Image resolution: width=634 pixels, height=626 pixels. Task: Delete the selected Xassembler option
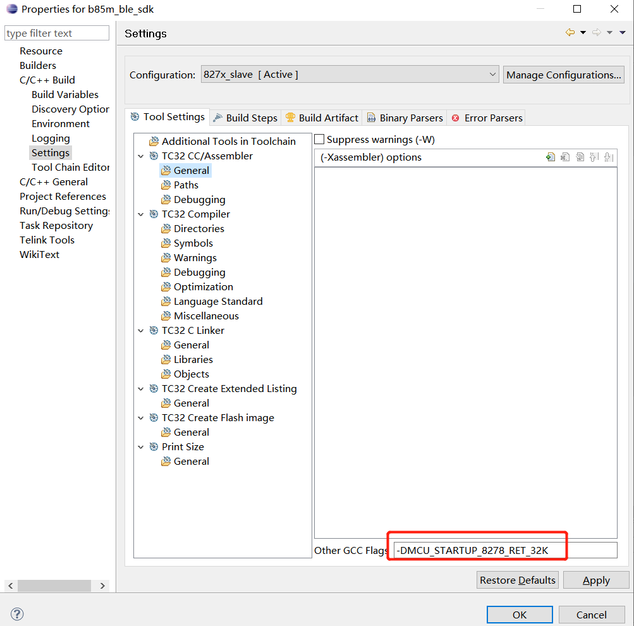tap(564, 157)
